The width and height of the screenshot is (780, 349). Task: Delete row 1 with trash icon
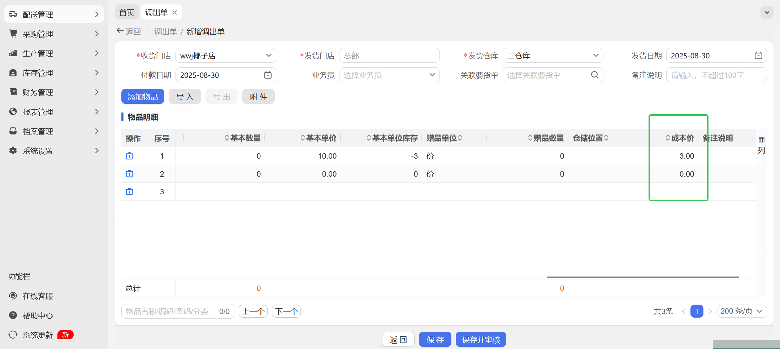coord(129,156)
